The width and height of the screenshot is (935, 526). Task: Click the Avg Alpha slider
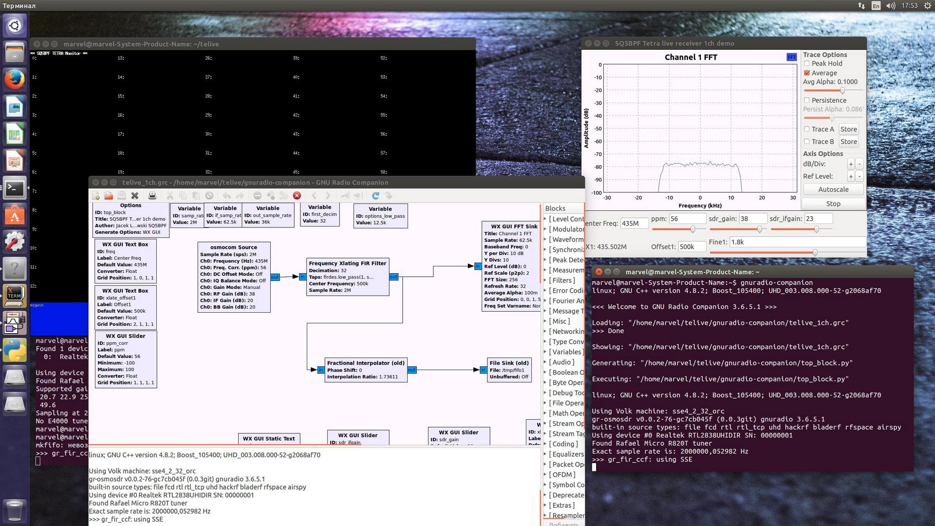pyautogui.click(x=833, y=91)
